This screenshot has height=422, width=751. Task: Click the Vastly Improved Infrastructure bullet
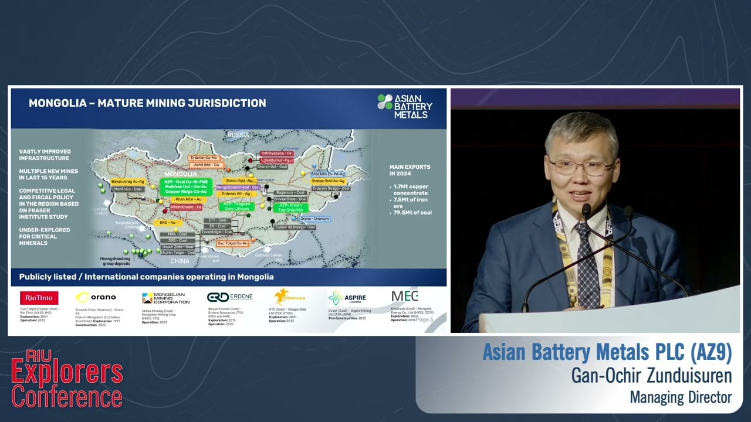click(45, 155)
